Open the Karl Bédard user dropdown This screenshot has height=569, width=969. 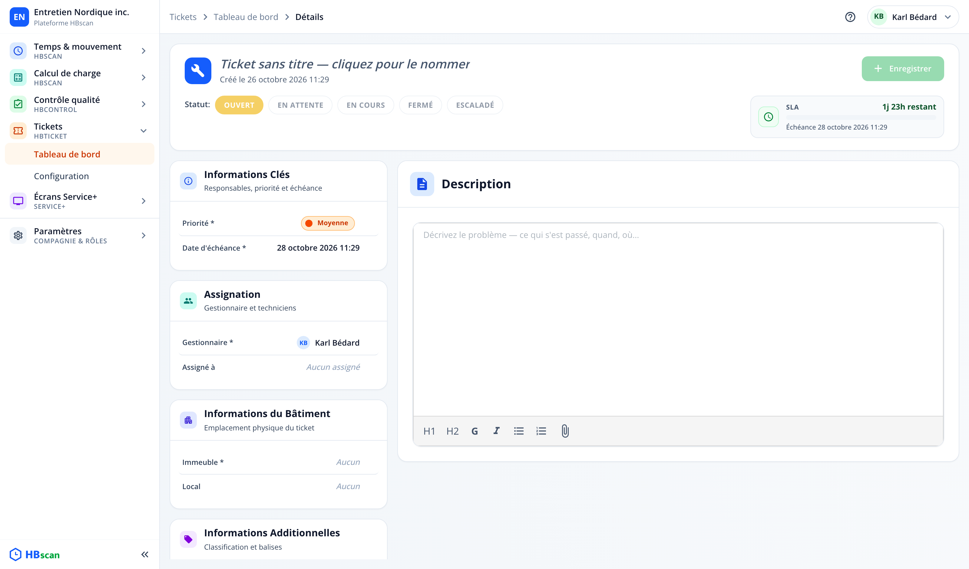coord(913,17)
